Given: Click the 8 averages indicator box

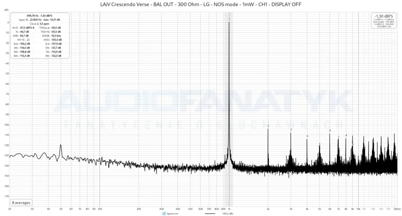Looking at the screenshot, I should [x=21, y=203].
